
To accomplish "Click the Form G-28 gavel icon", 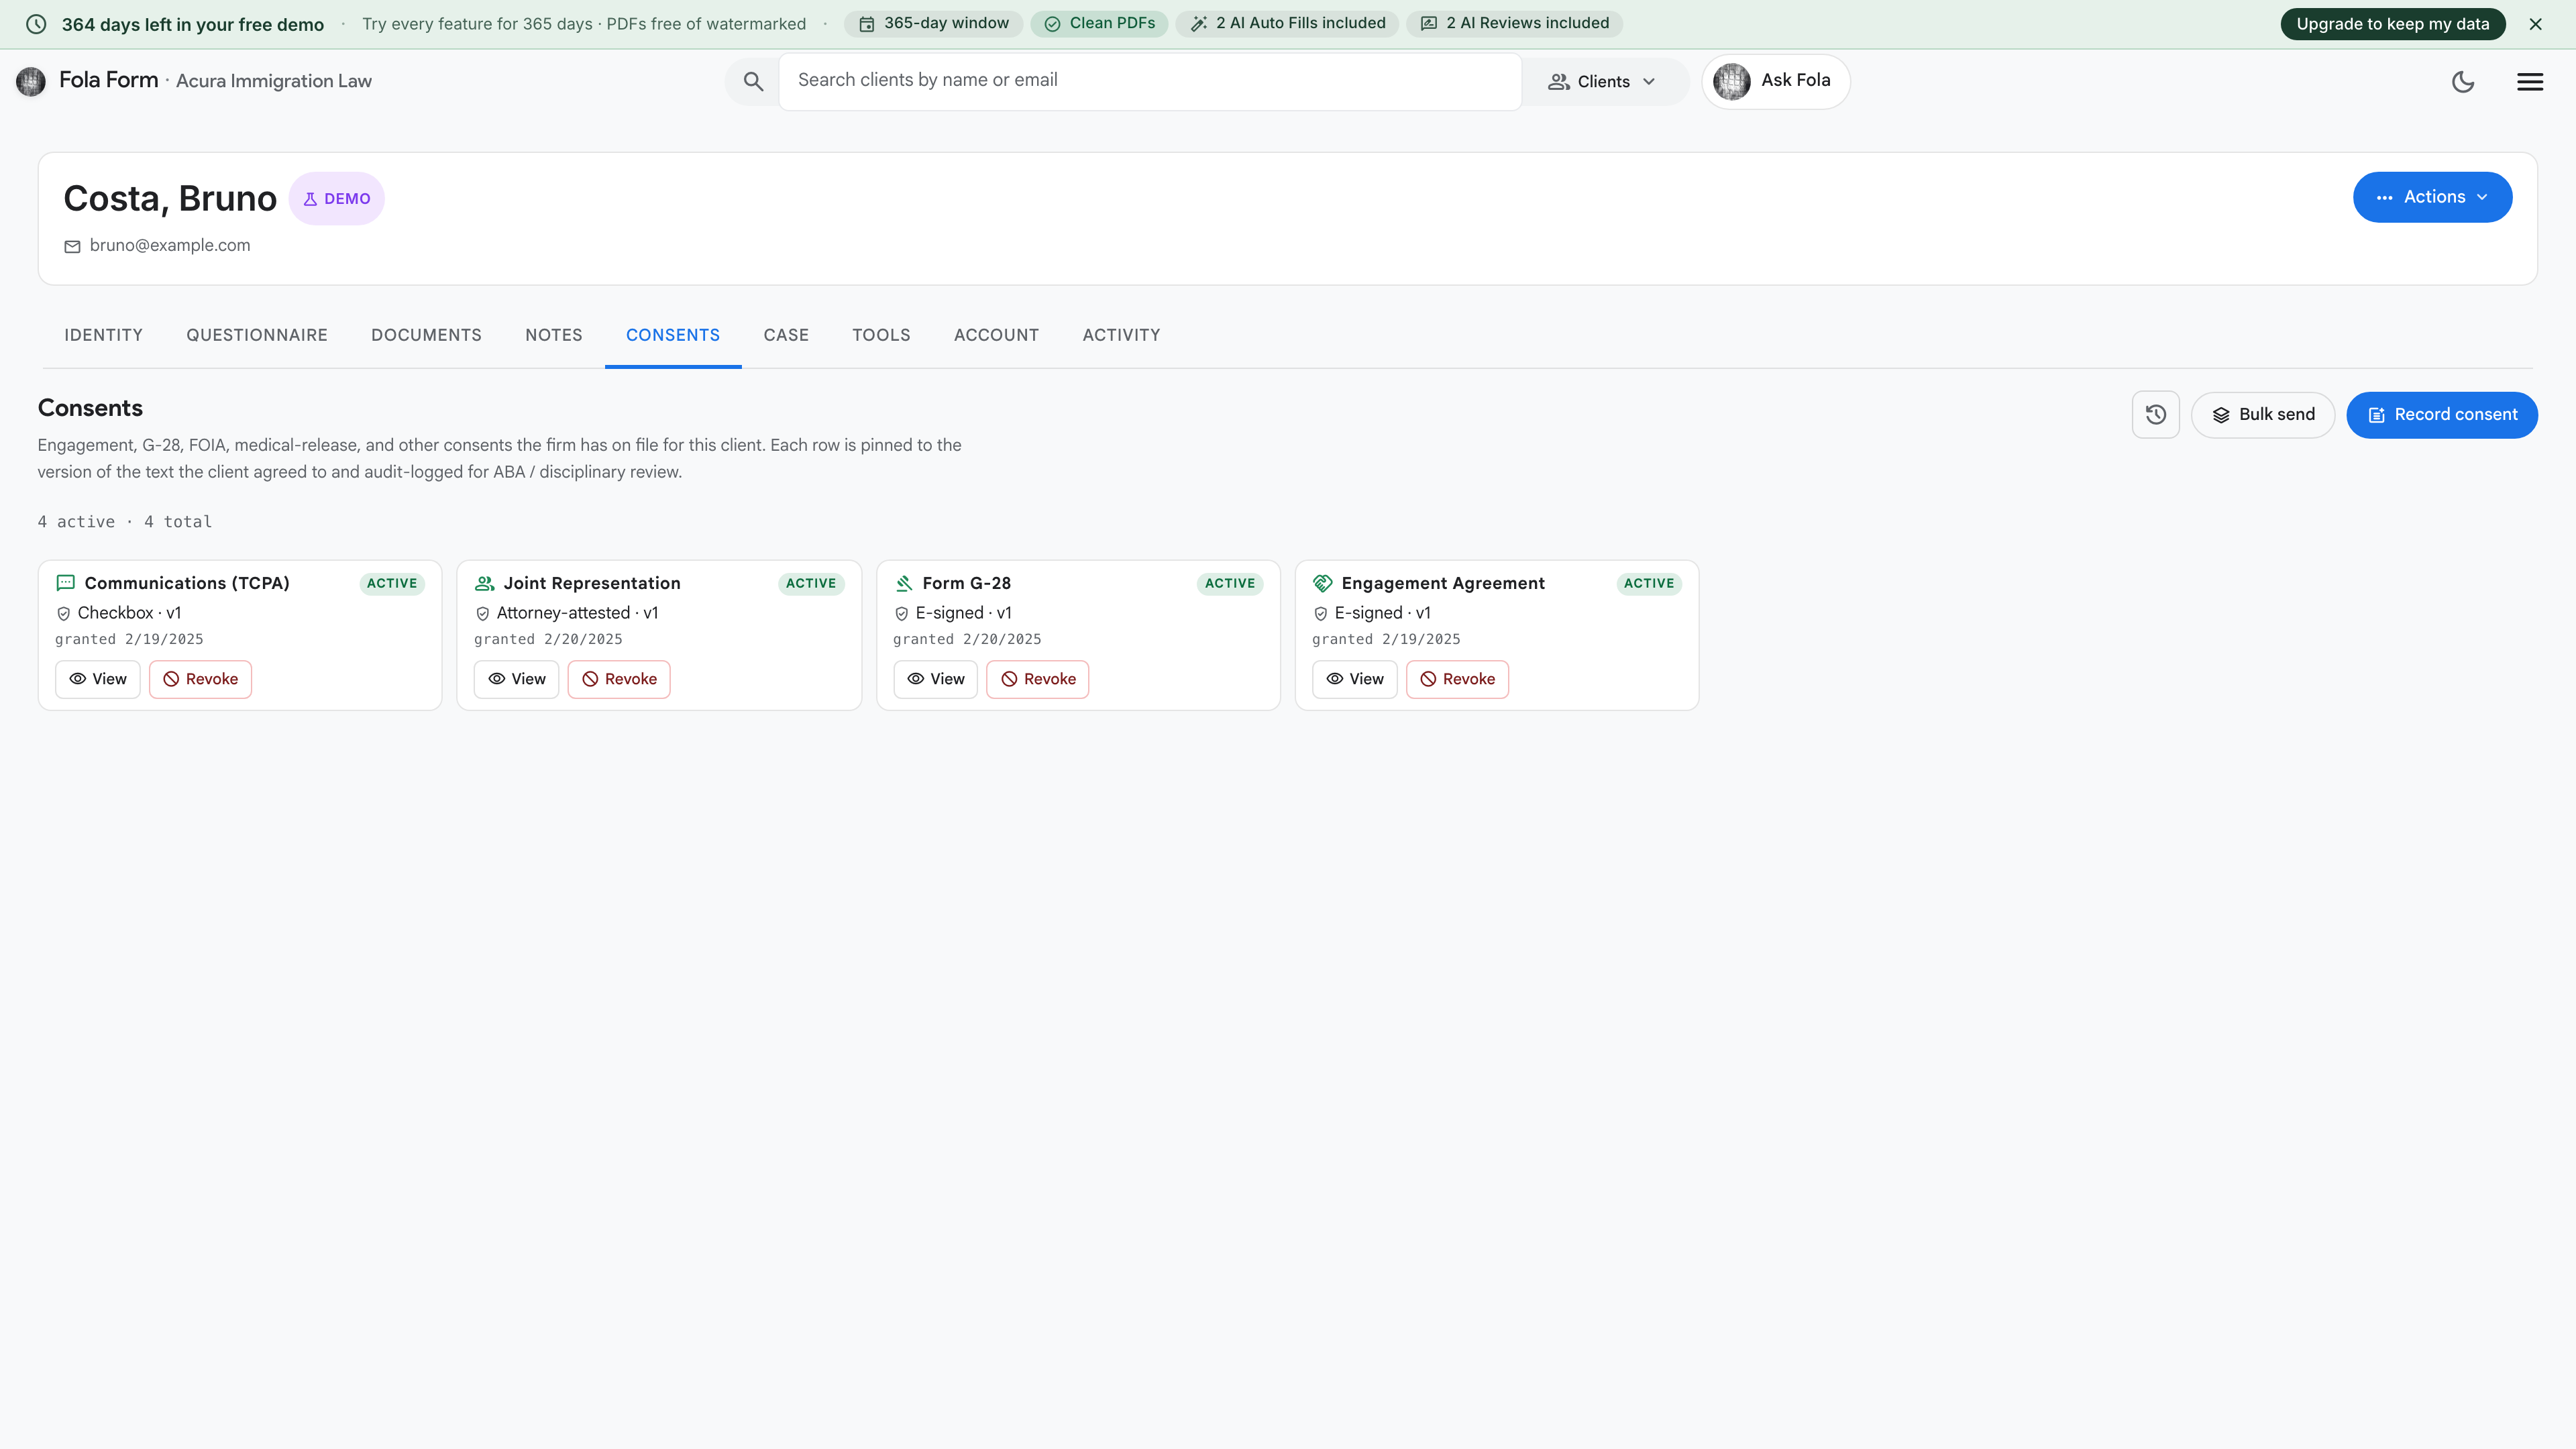I will pyautogui.click(x=904, y=583).
